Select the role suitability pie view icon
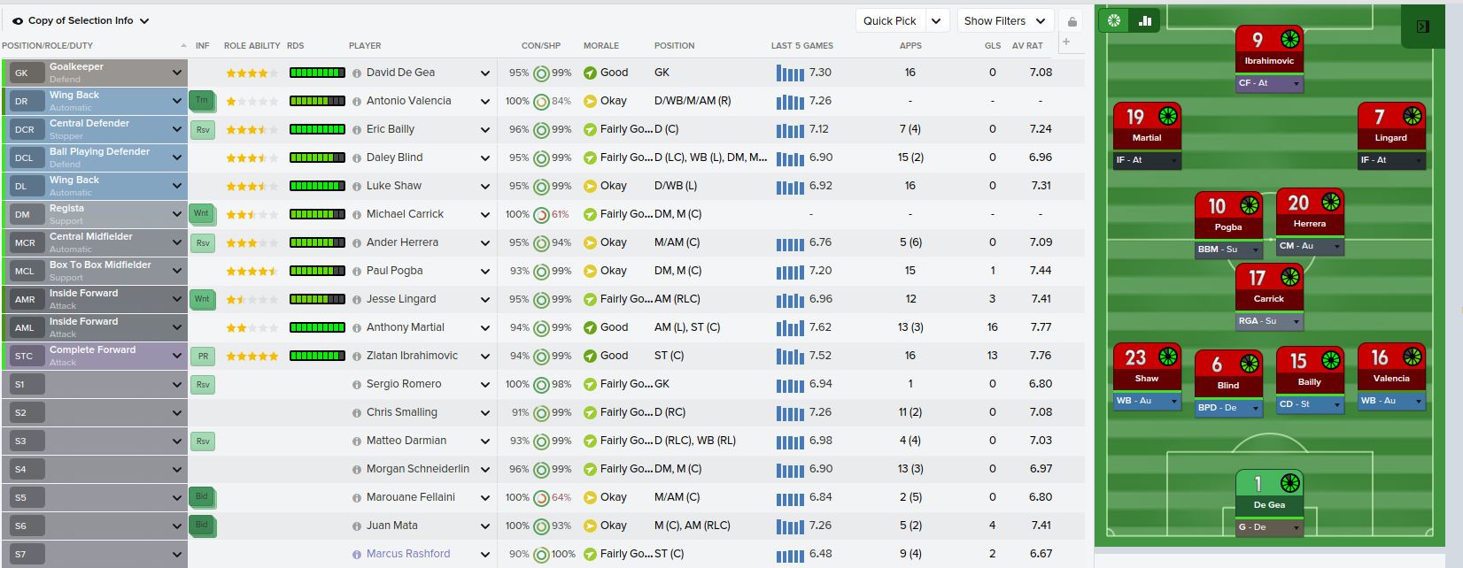This screenshot has height=568, width=1463. [x=1114, y=20]
